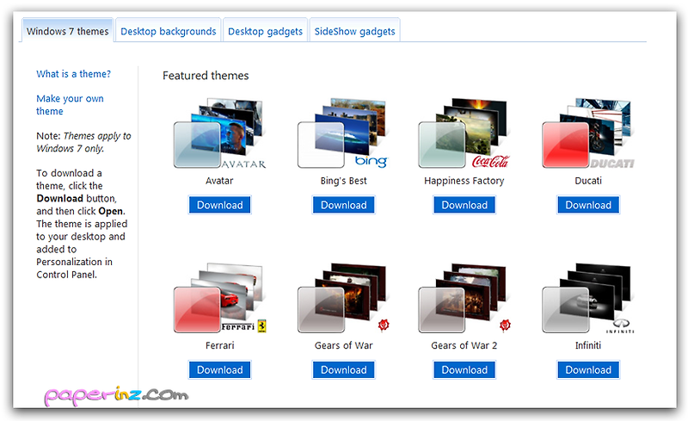Download the Avatar theme
The image size is (688, 421).
pos(220,205)
